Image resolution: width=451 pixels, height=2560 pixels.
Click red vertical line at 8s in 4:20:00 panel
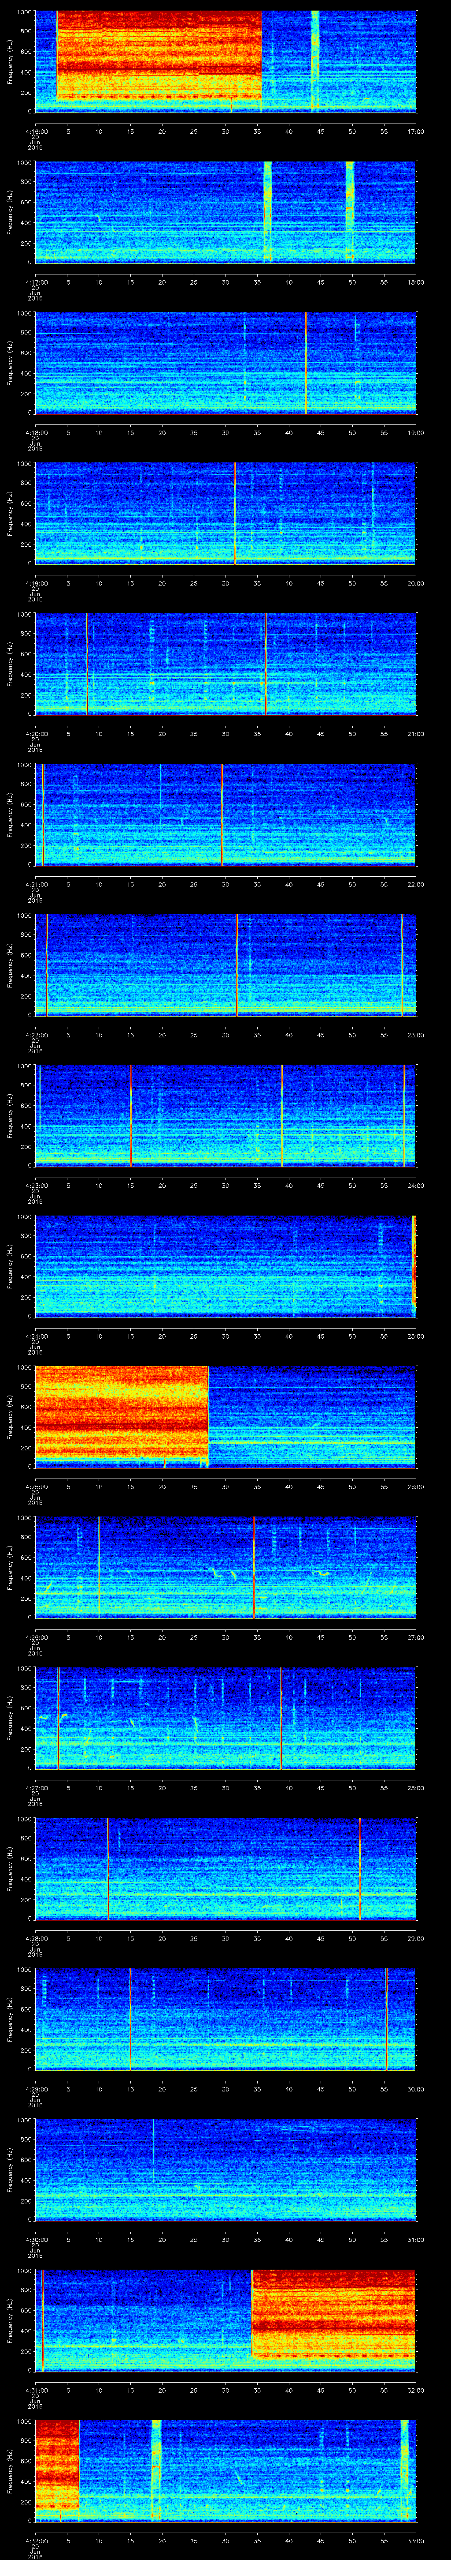point(87,664)
